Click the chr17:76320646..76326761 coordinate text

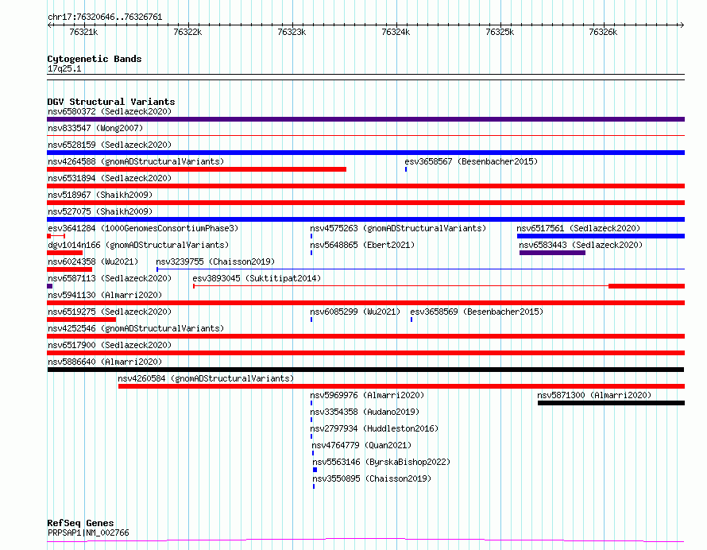(x=105, y=17)
